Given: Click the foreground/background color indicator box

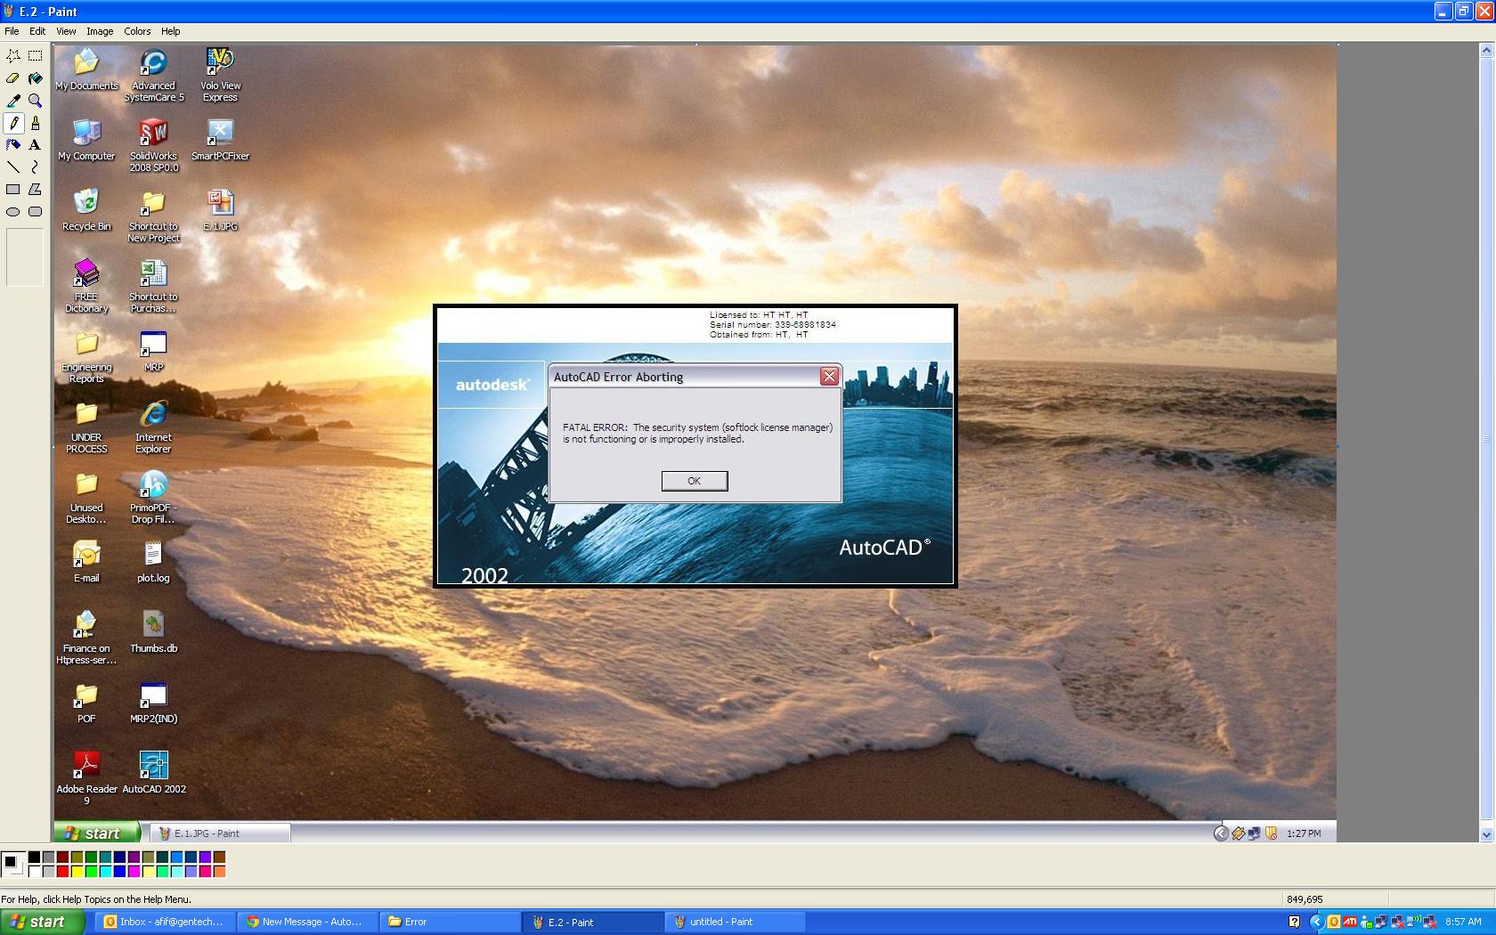Looking at the screenshot, I should click(12, 864).
